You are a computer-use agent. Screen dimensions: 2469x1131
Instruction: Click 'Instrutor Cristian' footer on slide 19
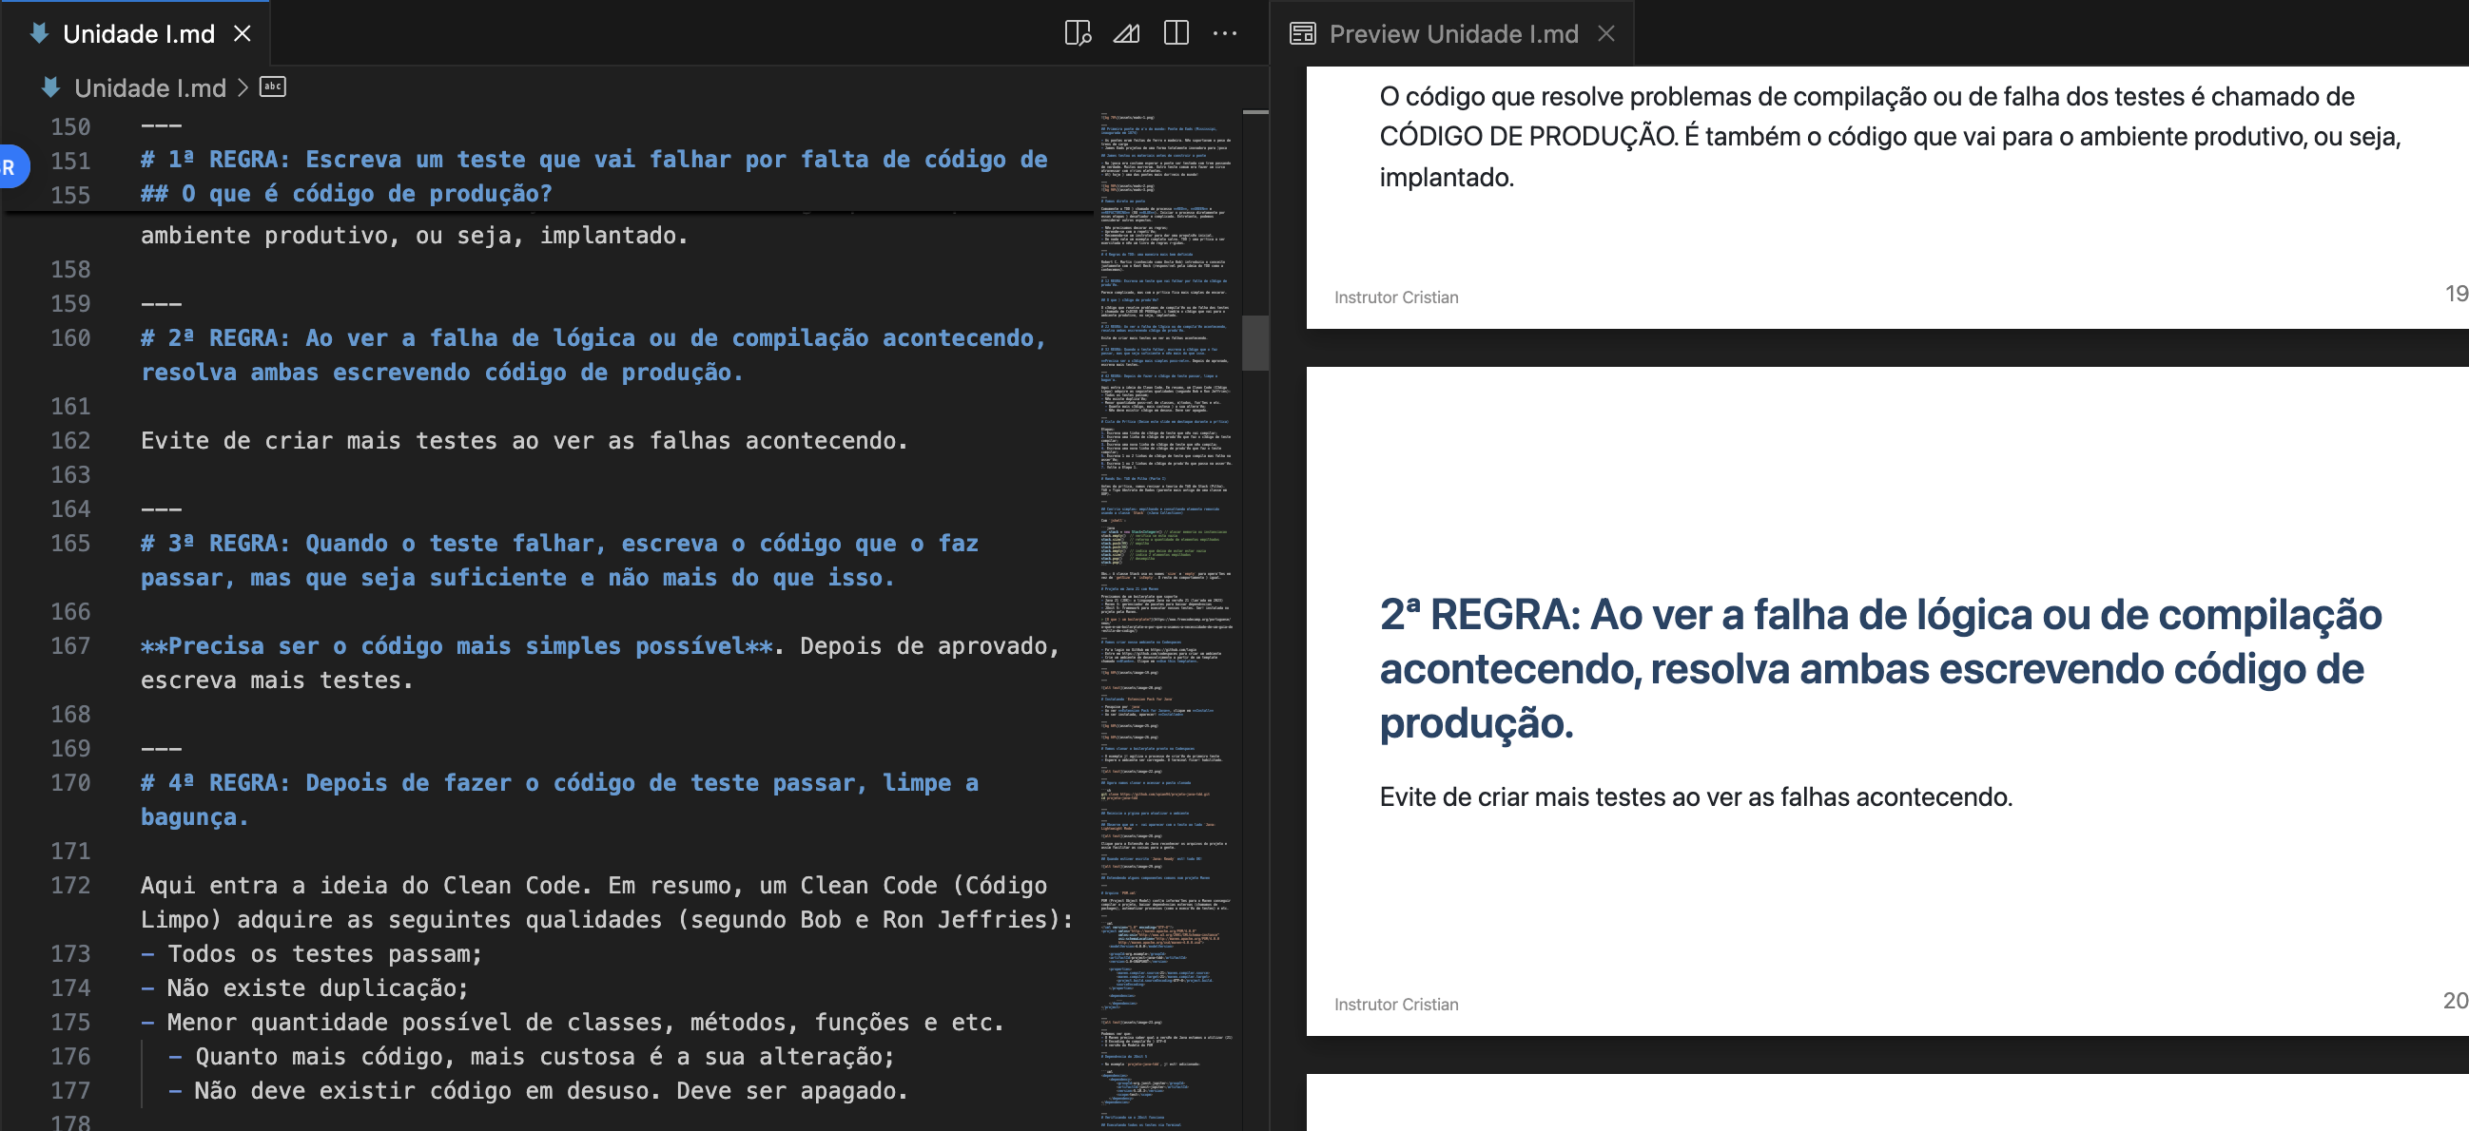pos(1395,297)
